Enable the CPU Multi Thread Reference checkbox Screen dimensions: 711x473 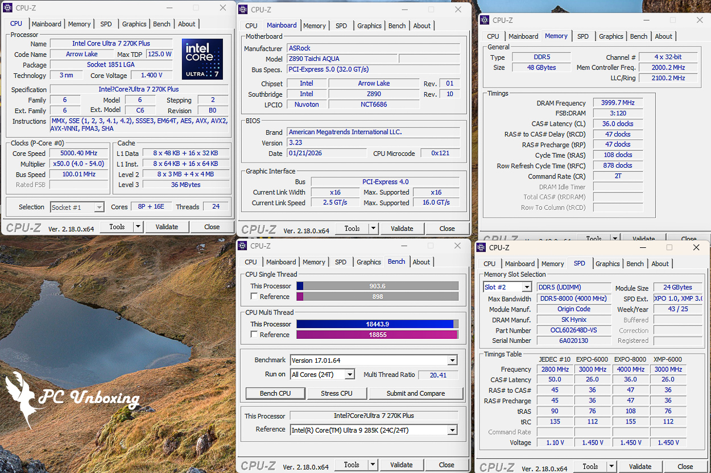pos(254,335)
